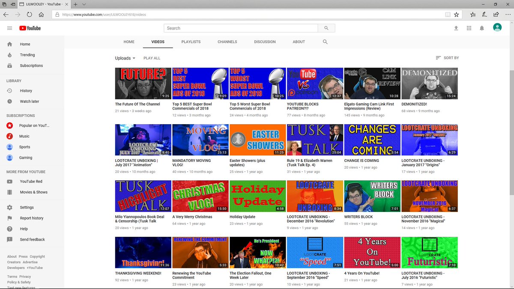
Task: Open the hamburger guide menu
Action: 9,28
